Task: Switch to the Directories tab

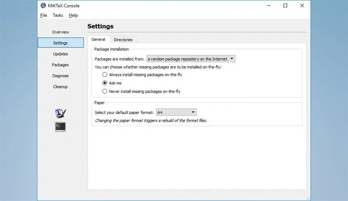Action: (123, 39)
